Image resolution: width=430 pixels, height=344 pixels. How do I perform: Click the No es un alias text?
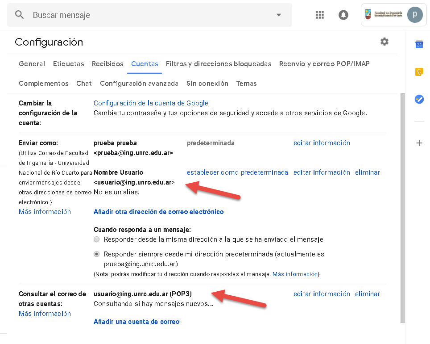click(x=116, y=192)
